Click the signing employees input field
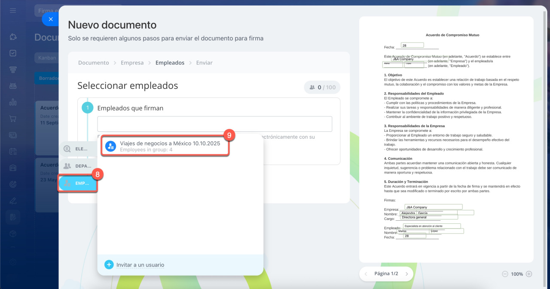This screenshot has width=550, height=289. (214, 124)
